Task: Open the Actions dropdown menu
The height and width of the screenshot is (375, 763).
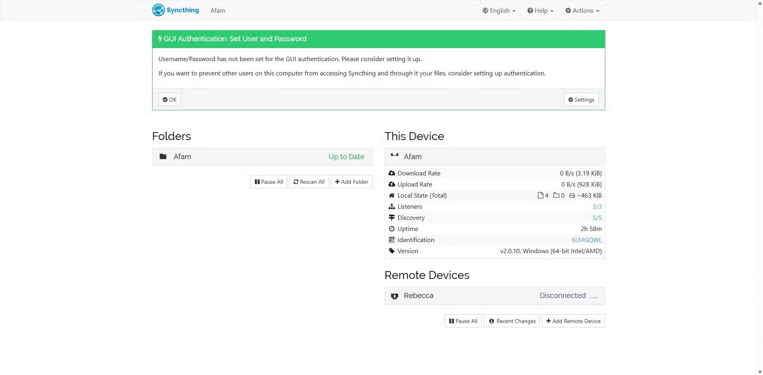Action: tap(581, 10)
